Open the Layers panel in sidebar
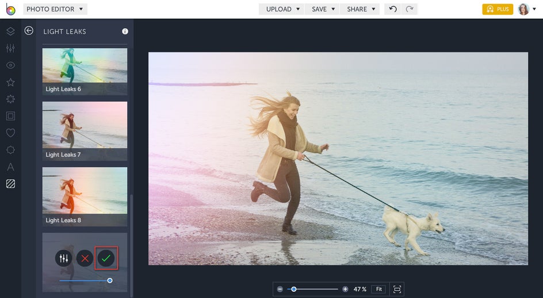The image size is (543, 298). [10, 32]
